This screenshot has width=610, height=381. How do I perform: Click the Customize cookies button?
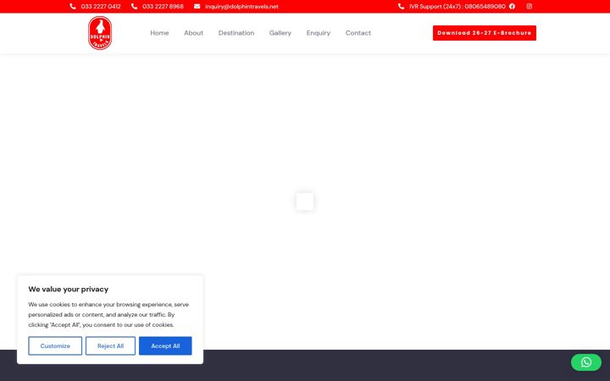(55, 345)
